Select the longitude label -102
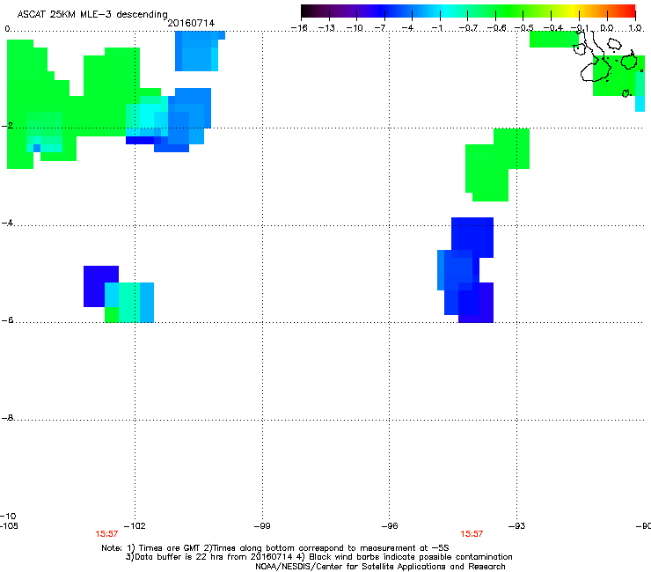The width and height of the screenshot is (651, 572). (135, 526)
